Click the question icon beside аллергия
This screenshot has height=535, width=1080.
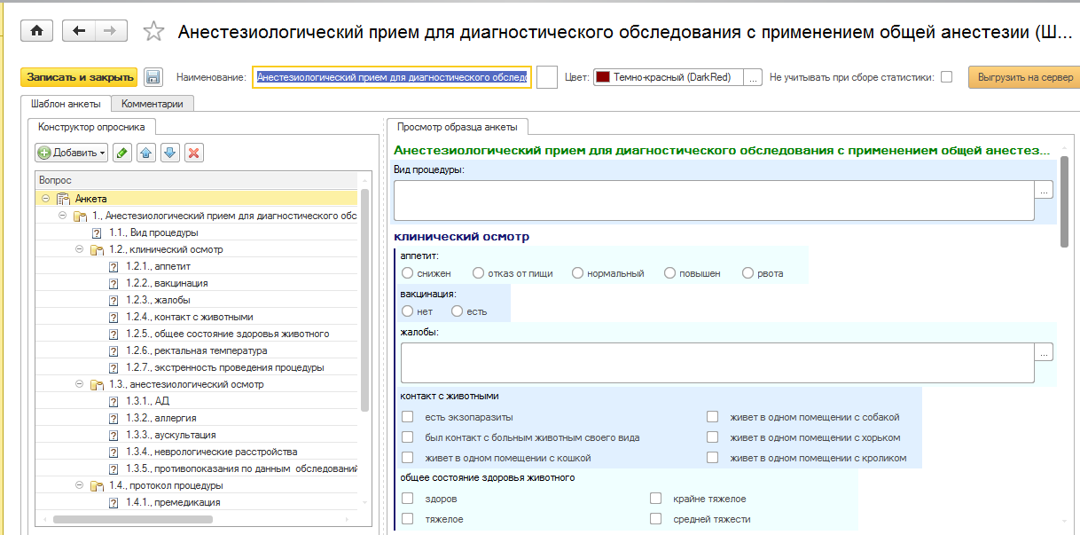[x=113, y=418]
